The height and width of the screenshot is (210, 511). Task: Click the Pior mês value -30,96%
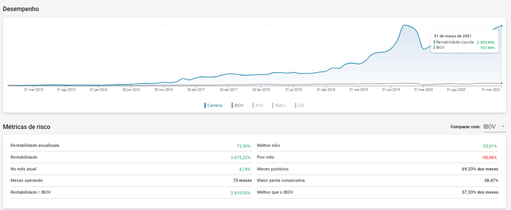[x=489, y=157]
